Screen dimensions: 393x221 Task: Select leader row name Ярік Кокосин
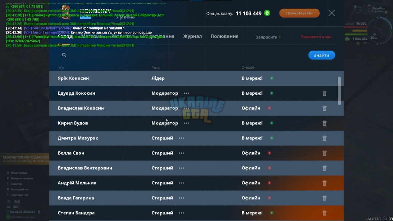(x=73, y=78)
